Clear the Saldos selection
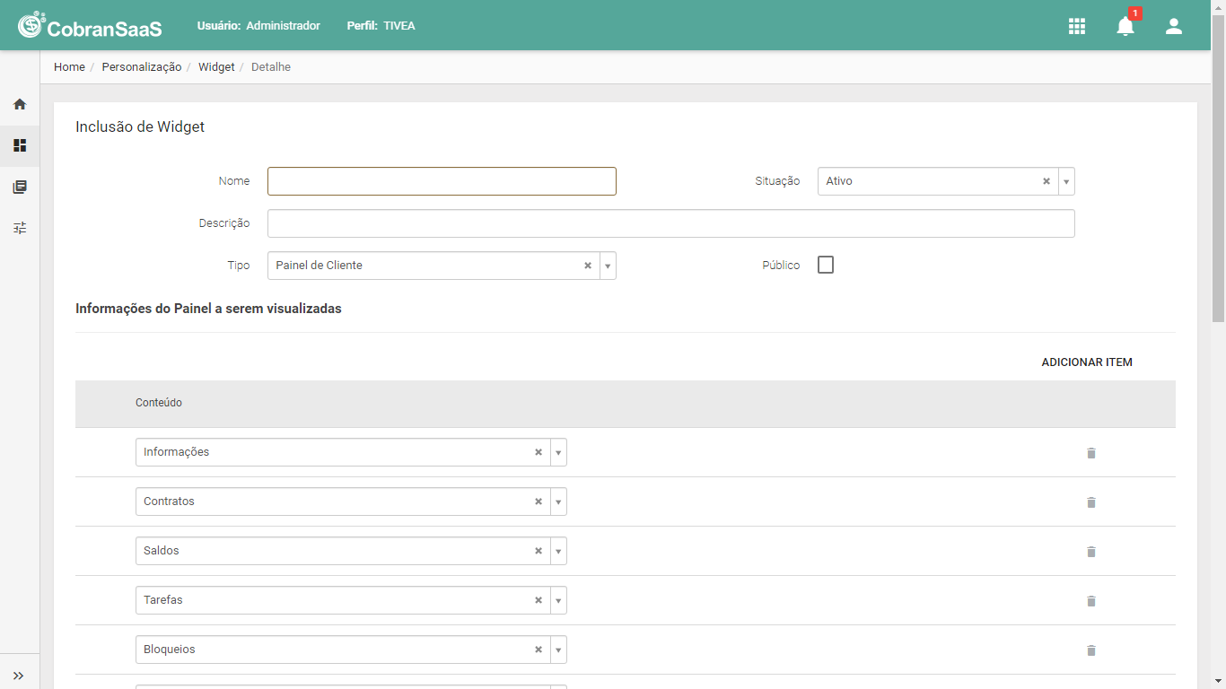 coord(539,551)
